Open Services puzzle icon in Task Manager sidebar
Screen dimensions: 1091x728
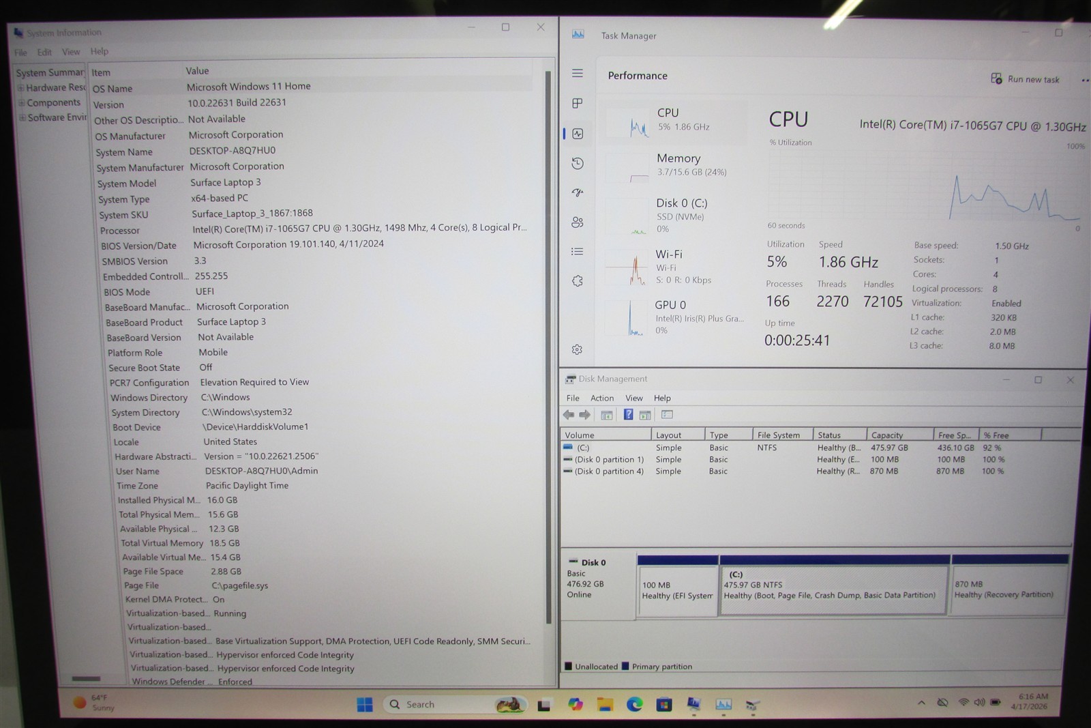point(578,281)
